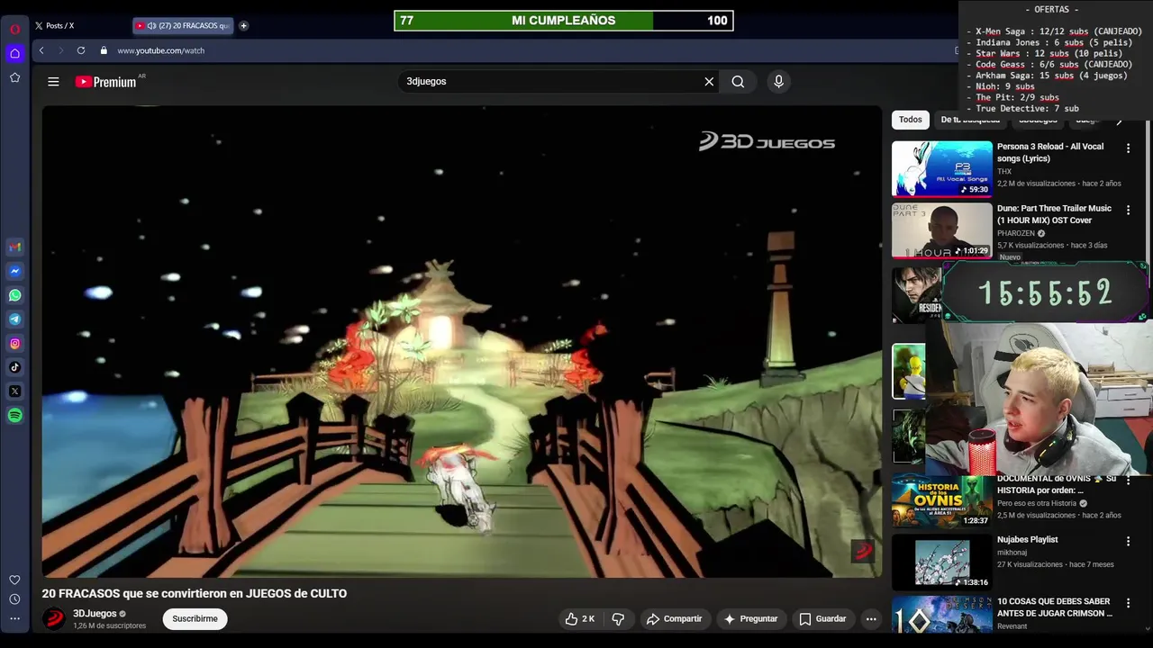Click the Guardar save button
1153x648 pixels.
(822, 618)
